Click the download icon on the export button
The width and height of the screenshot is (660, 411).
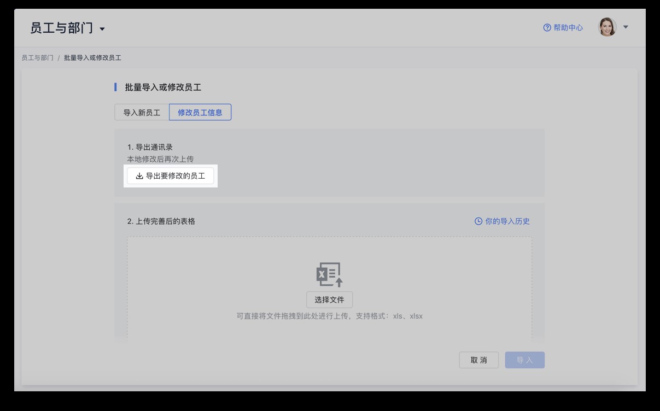pos(138,176)
